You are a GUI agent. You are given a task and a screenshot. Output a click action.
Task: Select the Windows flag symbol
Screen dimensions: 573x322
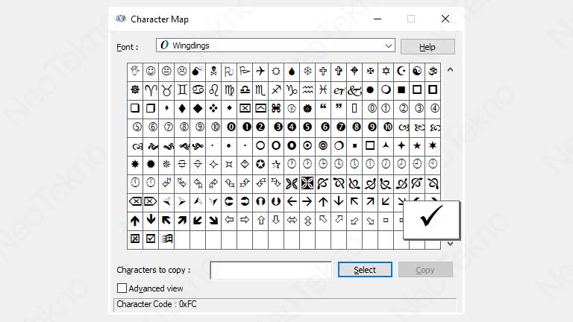pos(166,239)
